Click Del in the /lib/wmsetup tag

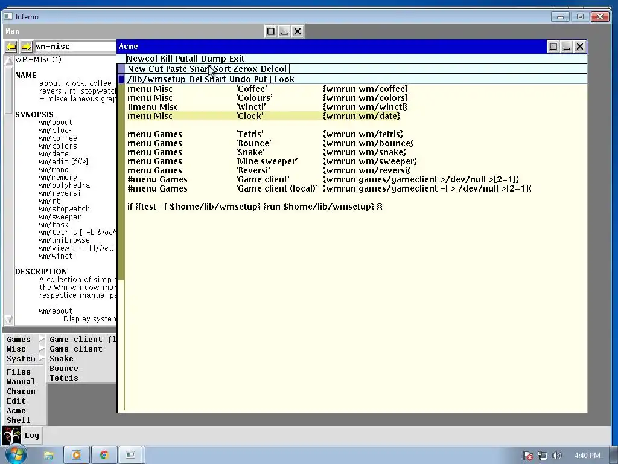(x=196, y=79)
